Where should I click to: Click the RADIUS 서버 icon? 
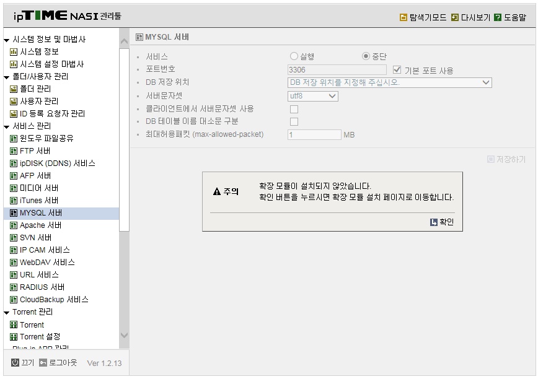(14, 287)
